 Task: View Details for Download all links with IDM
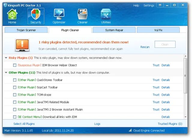point(166,117)
